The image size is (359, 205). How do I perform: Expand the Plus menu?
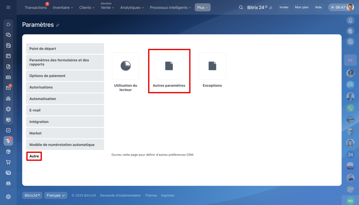(x=202, y=8)
